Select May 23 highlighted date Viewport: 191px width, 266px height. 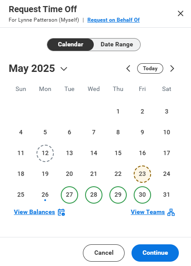(x=142, y=174)
